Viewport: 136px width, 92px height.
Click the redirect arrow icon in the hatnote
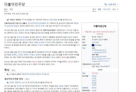[8, 20]
